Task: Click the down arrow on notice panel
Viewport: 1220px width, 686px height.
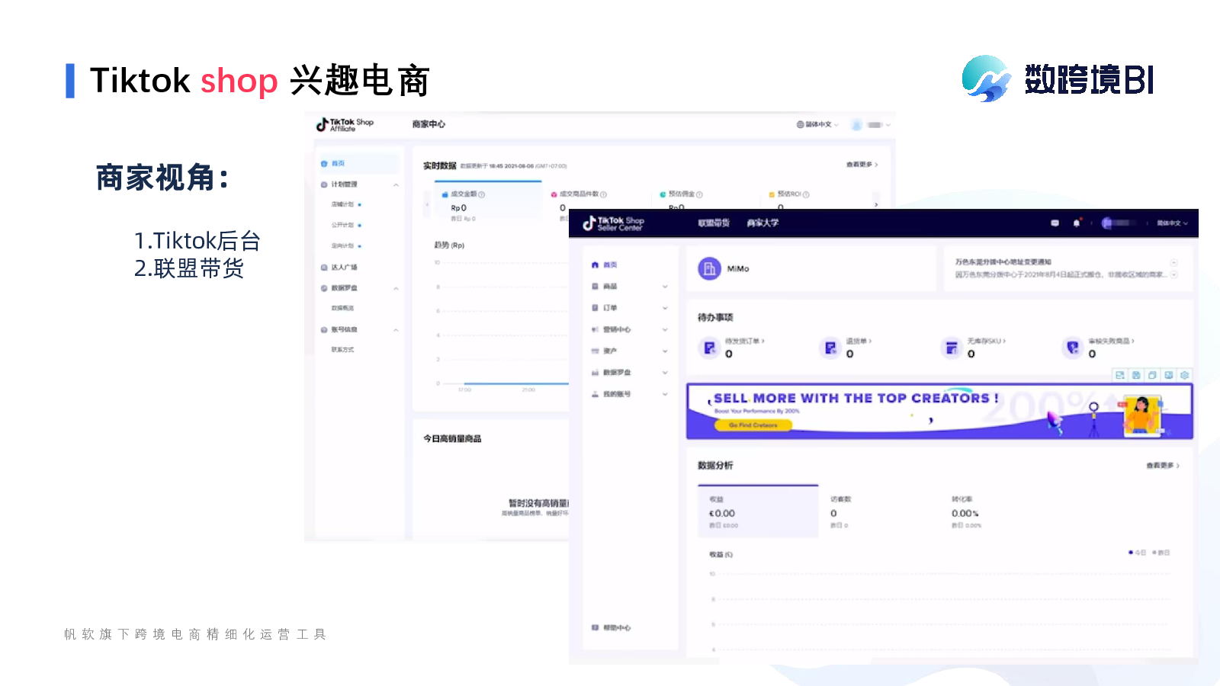Action: [1174, 274]
